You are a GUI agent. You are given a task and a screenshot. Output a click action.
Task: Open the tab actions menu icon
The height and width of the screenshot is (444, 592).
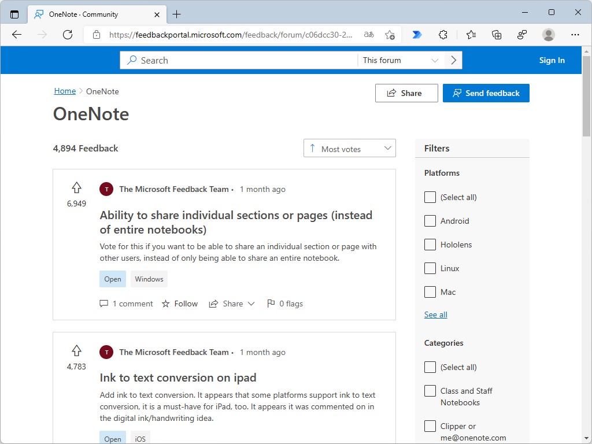click(x=14, y=14)
